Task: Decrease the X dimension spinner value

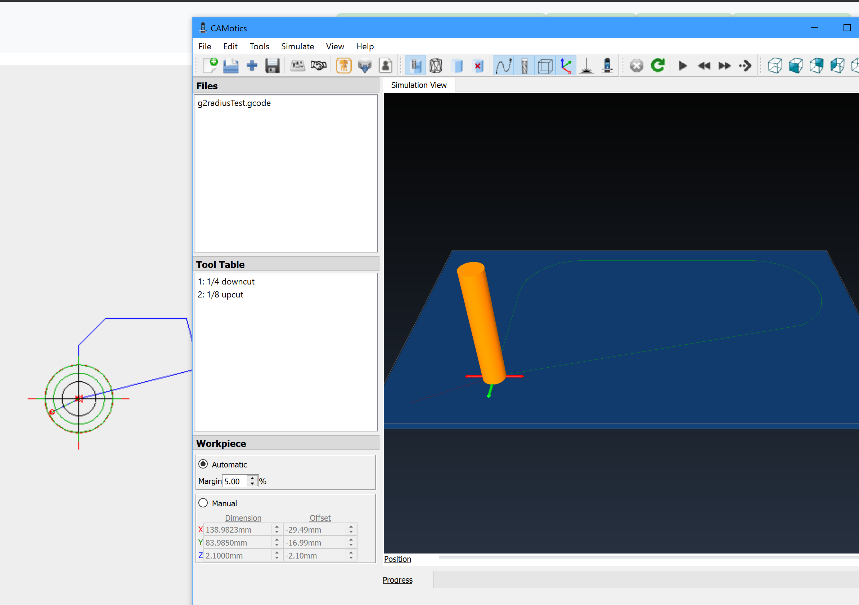Action: 277,532
